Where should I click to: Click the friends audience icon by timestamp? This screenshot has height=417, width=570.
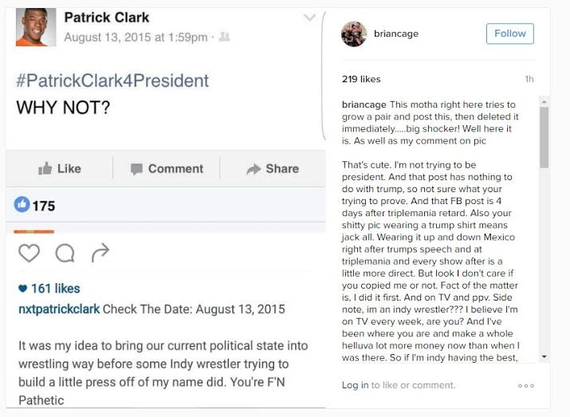point(224,37)
